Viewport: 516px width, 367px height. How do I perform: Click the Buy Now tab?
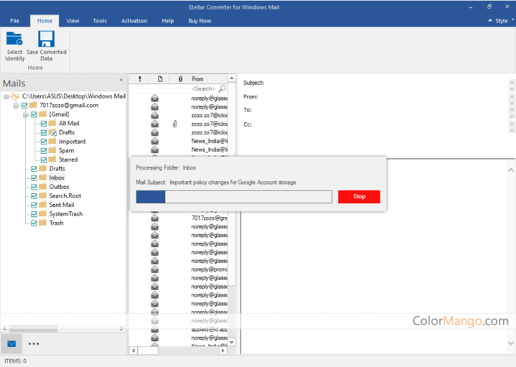pos(200,21)
